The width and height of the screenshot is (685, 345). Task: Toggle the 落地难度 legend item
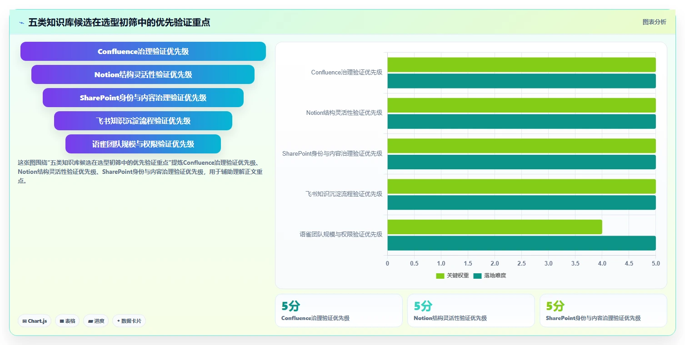tap(490, 276)
